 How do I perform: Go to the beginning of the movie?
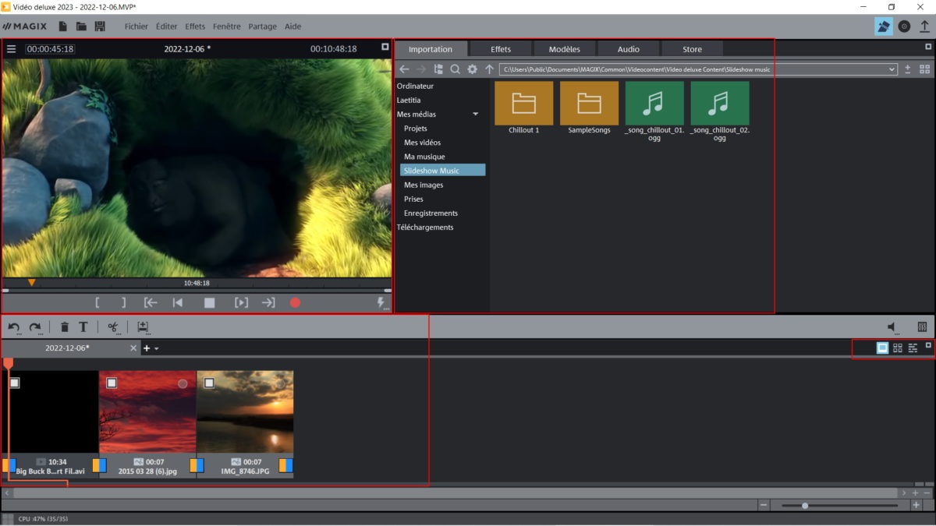click(x=178, y=302)
